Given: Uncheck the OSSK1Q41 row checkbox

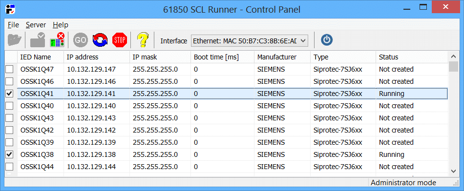Looking at the screenshot, I should (x=9, y=94).
